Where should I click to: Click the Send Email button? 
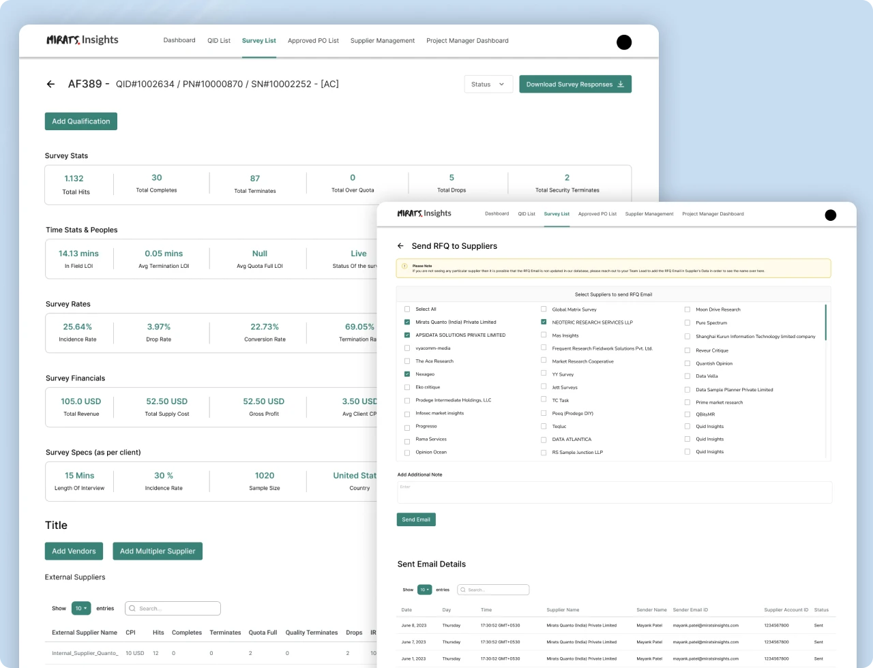point(416,519)
